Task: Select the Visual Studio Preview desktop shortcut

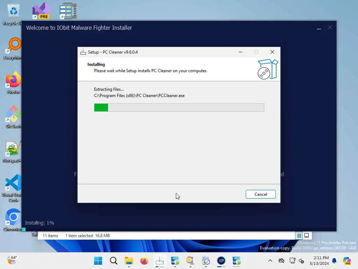Action: pos(41,11)
